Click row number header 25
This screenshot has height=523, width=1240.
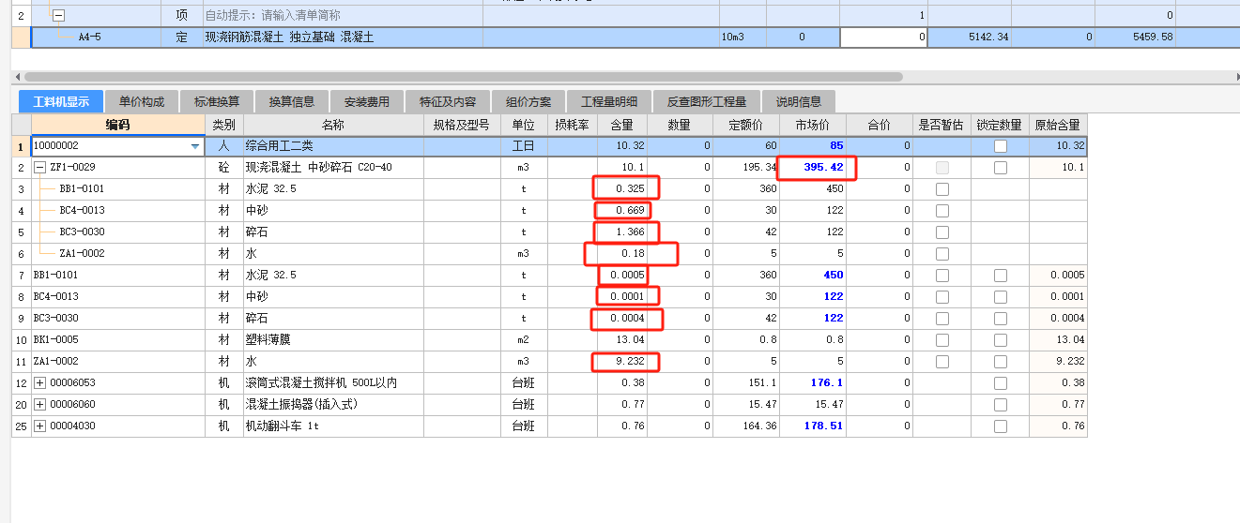[x=21, y=426]
